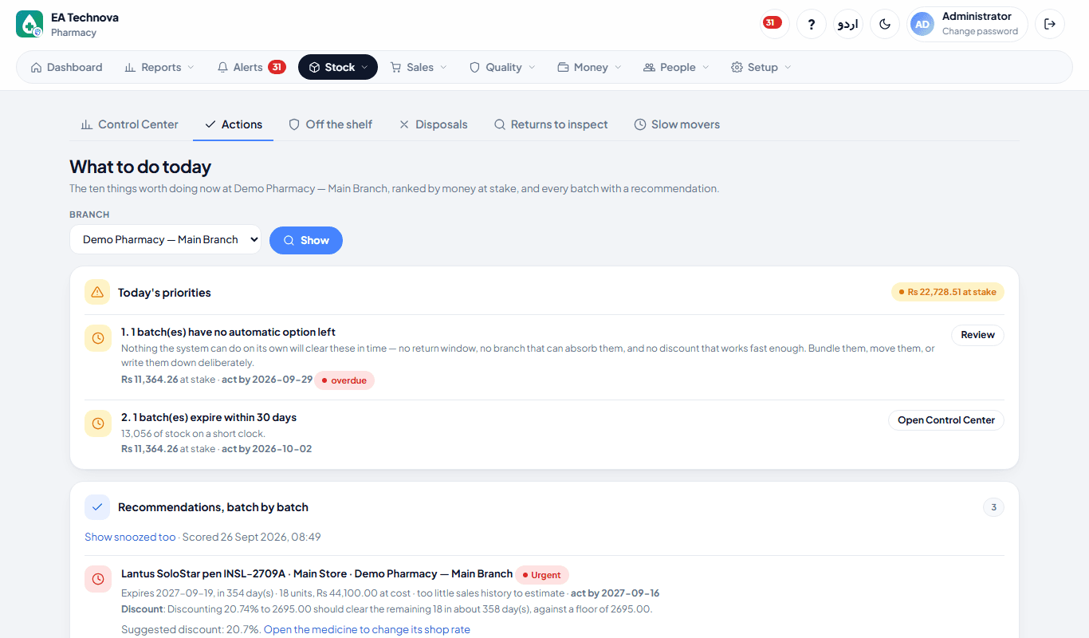Open the Disposals tab
Image resolution: width=1089 pixels, height=638 pixels.
(434, 124)
